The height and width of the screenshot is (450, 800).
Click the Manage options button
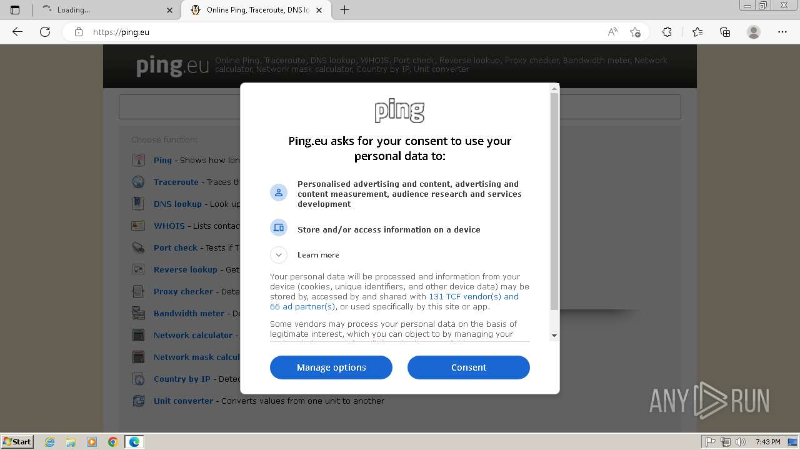[331, 367]
